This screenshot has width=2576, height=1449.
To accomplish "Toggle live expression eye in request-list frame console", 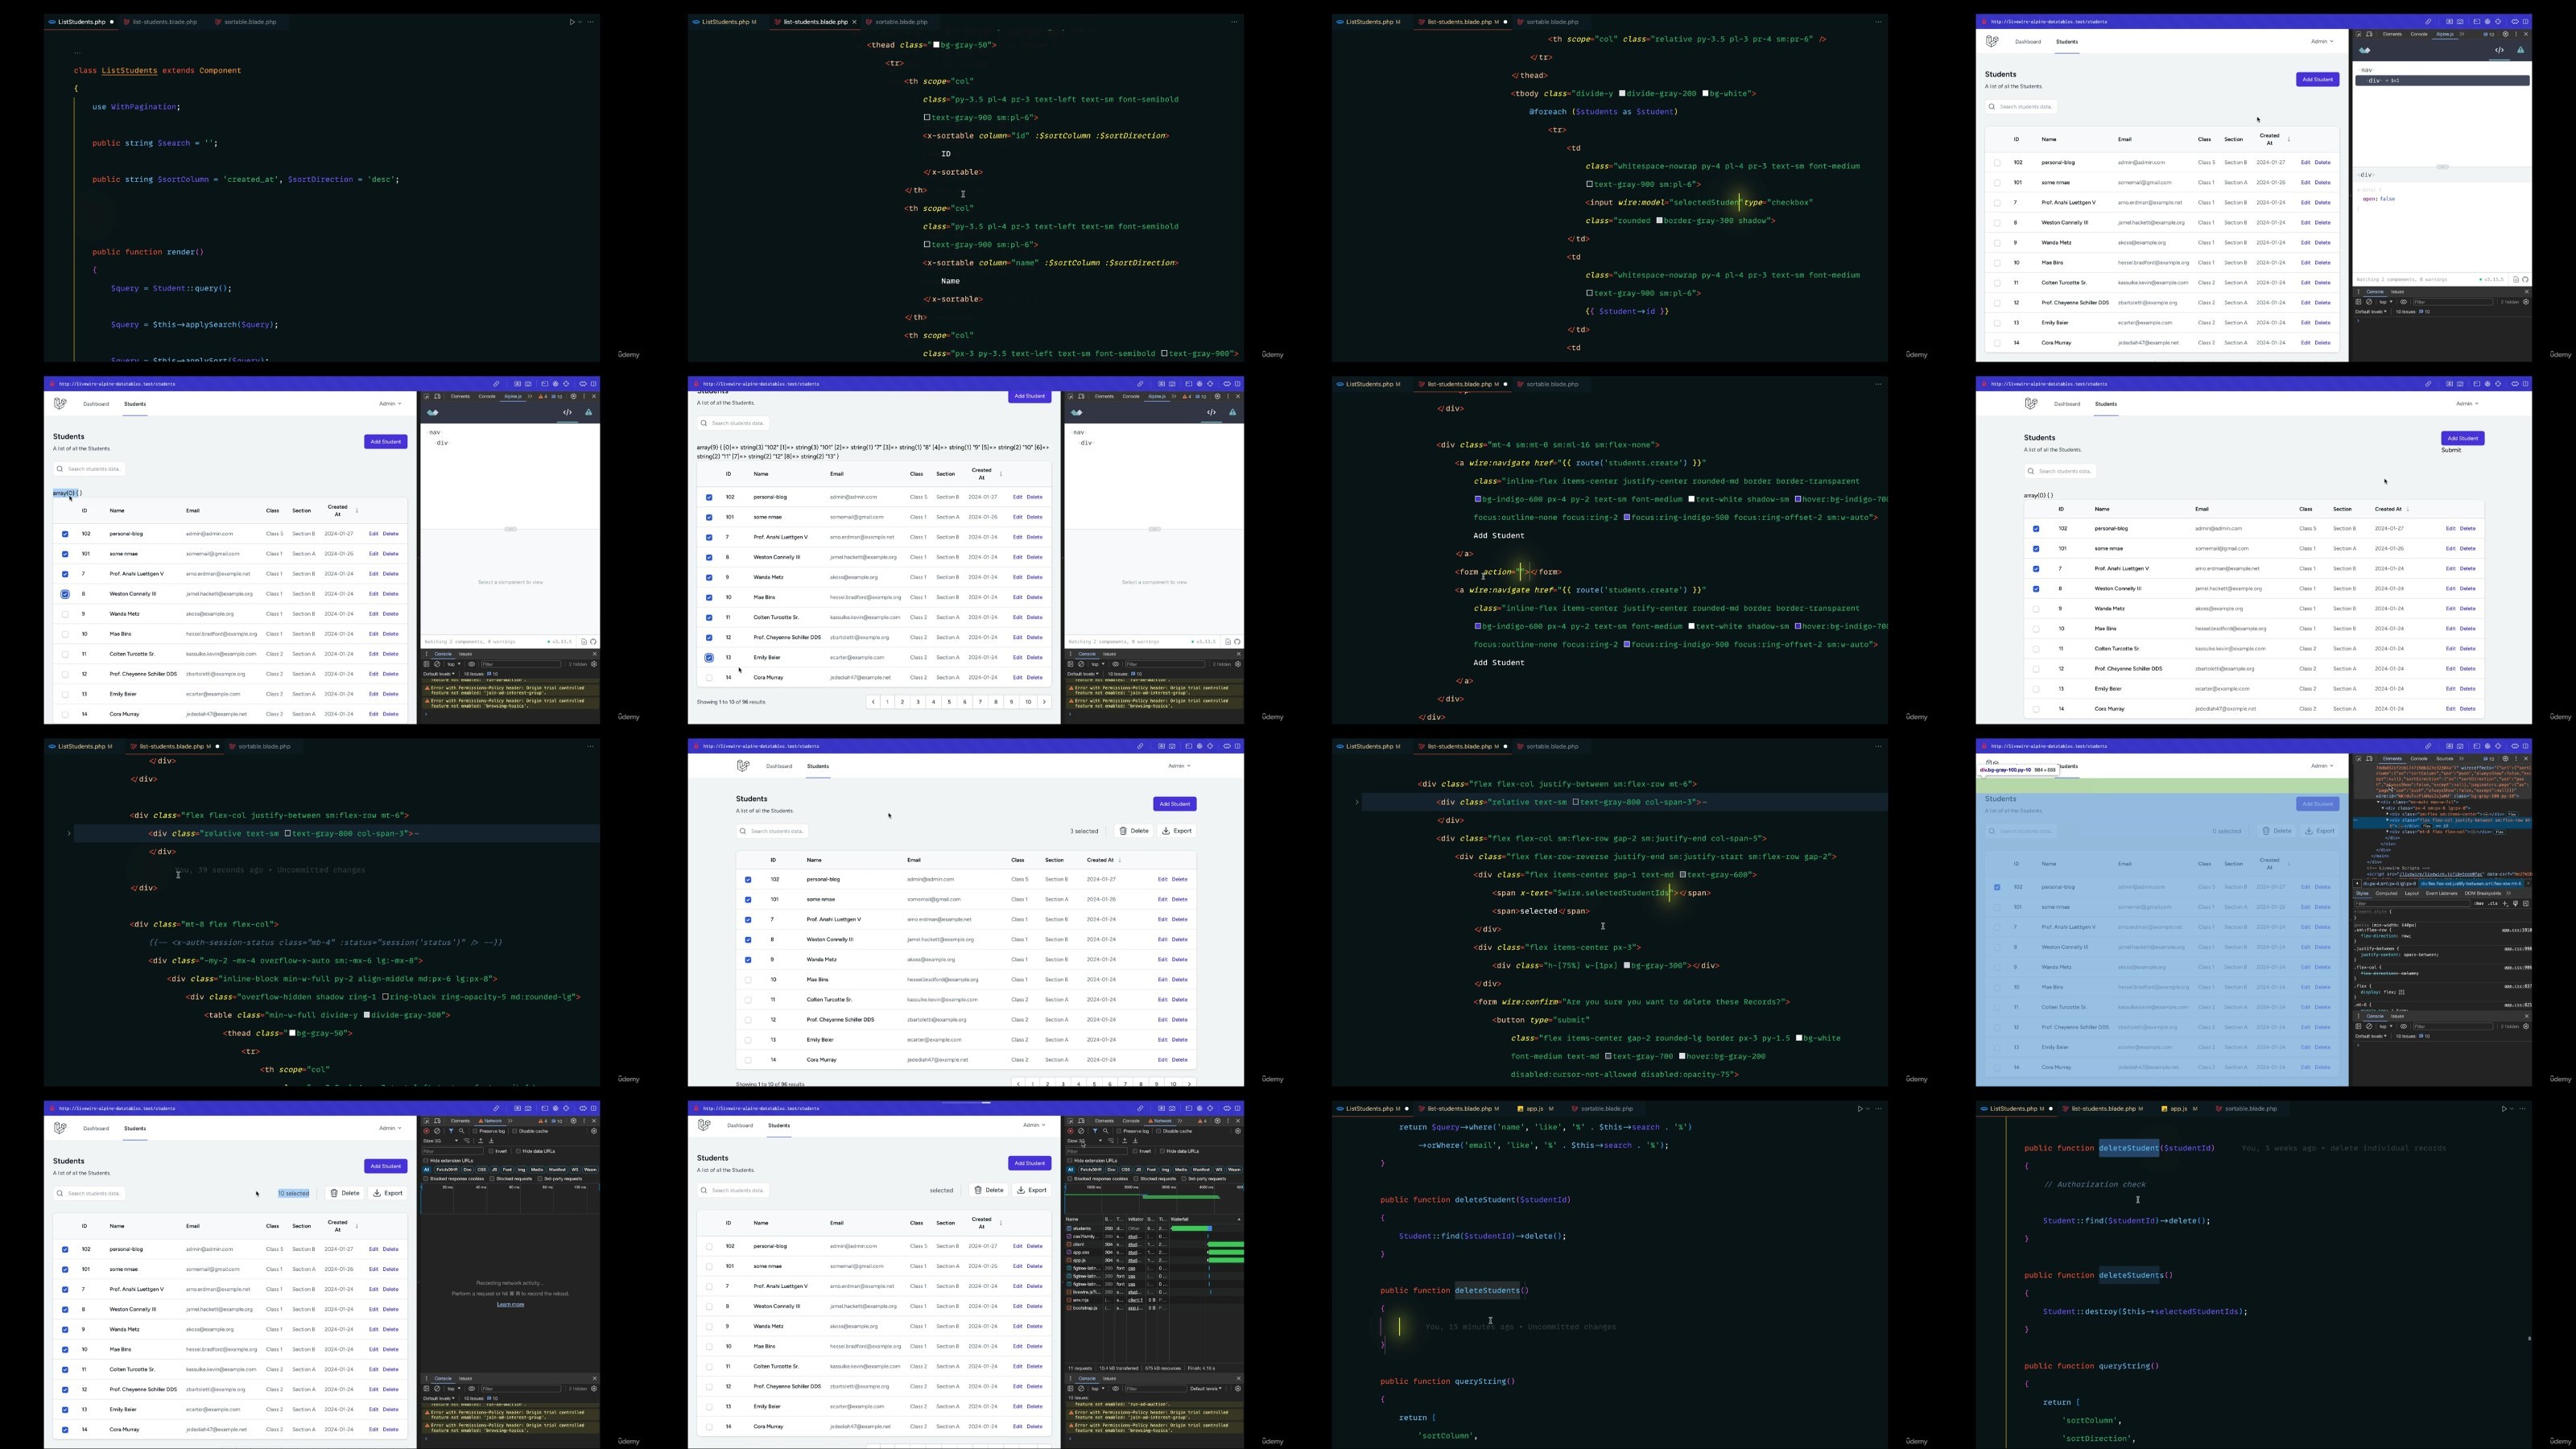I will [1116, 1388].
